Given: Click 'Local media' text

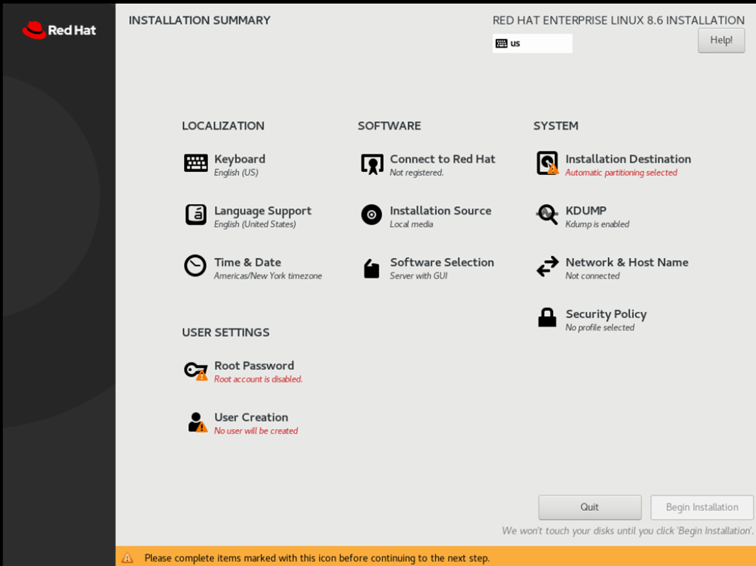Looking at the screenshot, I should pos(411,224).
